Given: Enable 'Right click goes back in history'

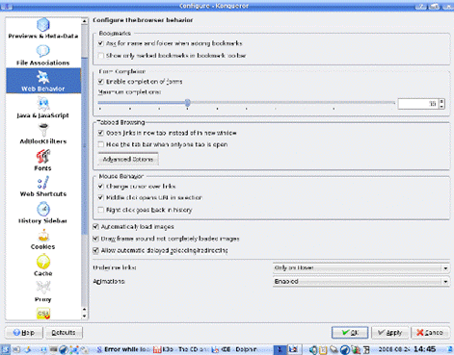Looking at the screenshot, I should [101, 210].
